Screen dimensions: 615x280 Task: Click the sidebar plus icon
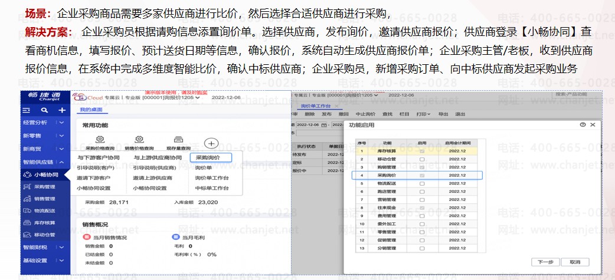point(62,110)
